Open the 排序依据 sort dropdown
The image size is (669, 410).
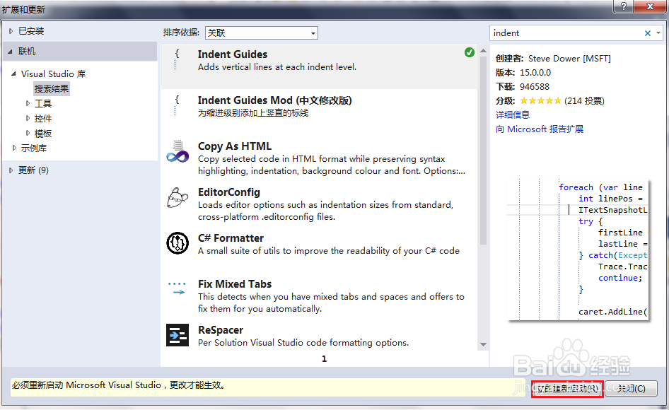tap(262, 33)
